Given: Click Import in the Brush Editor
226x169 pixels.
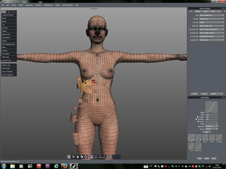Looking at the screenshot, I should [206, 158].
